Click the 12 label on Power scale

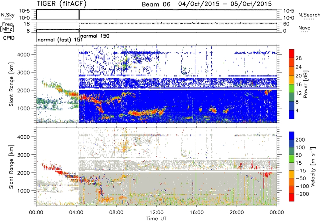tap(298, 93)
